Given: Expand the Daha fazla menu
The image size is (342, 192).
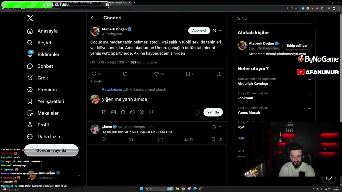Looking at the screenshot, I should [x=43, y=137].
